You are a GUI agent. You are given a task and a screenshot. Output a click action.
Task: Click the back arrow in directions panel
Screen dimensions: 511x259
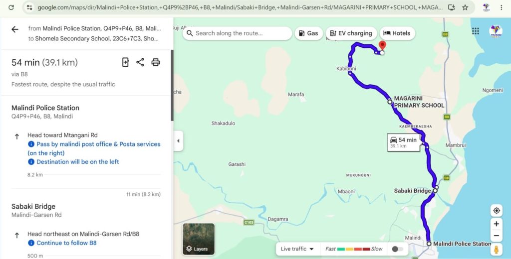point(15,29)
